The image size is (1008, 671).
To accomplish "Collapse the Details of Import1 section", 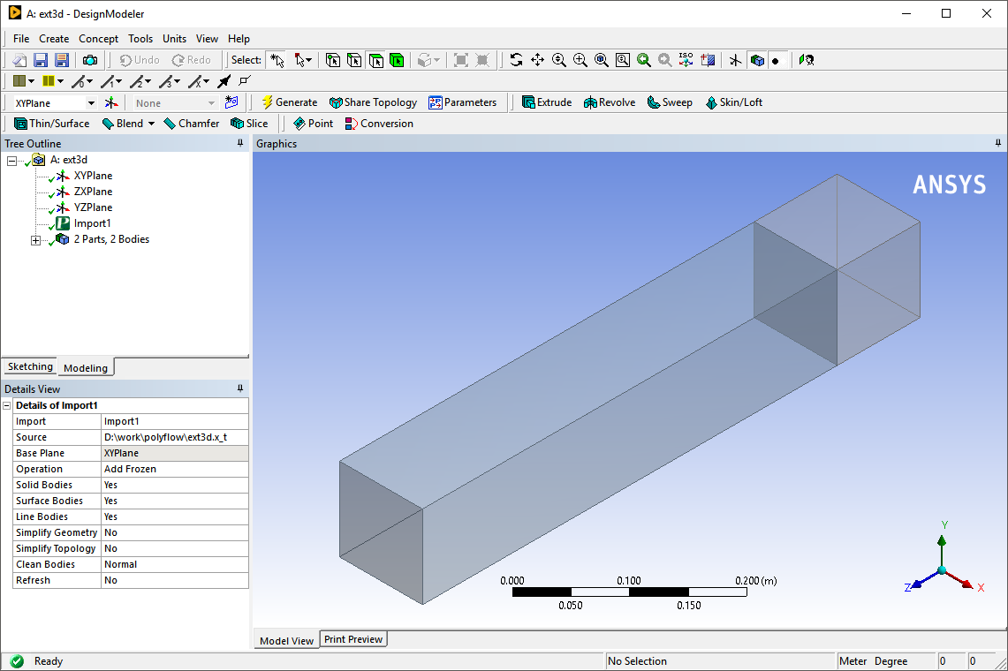I will pyautogui.click(x=7, y=405).
